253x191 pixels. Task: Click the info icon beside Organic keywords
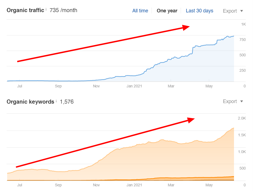coord(56,101)
